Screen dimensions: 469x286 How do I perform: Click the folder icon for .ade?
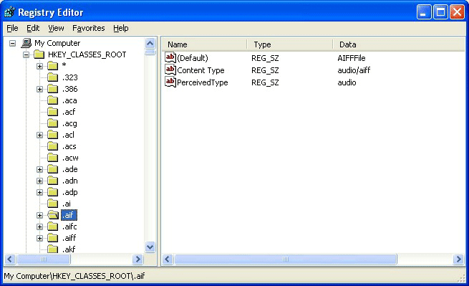click(x=53, y=169)
